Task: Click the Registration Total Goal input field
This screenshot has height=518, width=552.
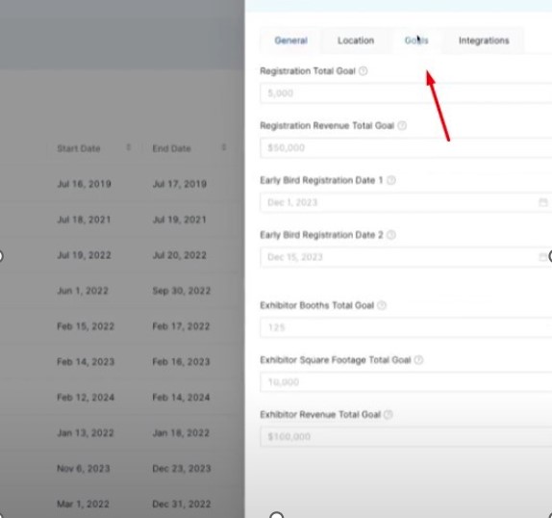Action: click(406, 93)
